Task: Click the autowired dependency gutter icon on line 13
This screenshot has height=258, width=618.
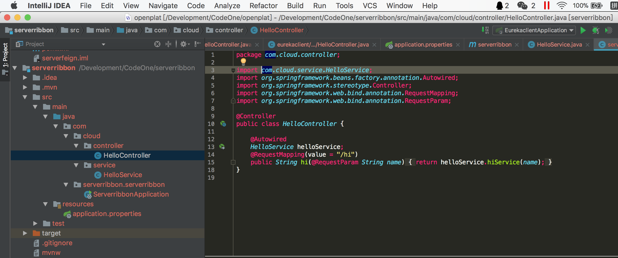Action: [x=222, y=147]
